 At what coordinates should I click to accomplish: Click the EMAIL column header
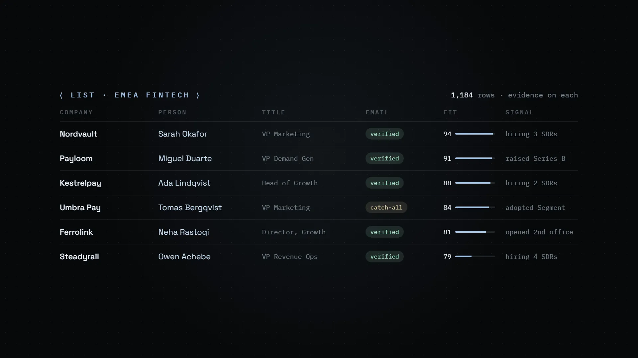click(377, 112)
